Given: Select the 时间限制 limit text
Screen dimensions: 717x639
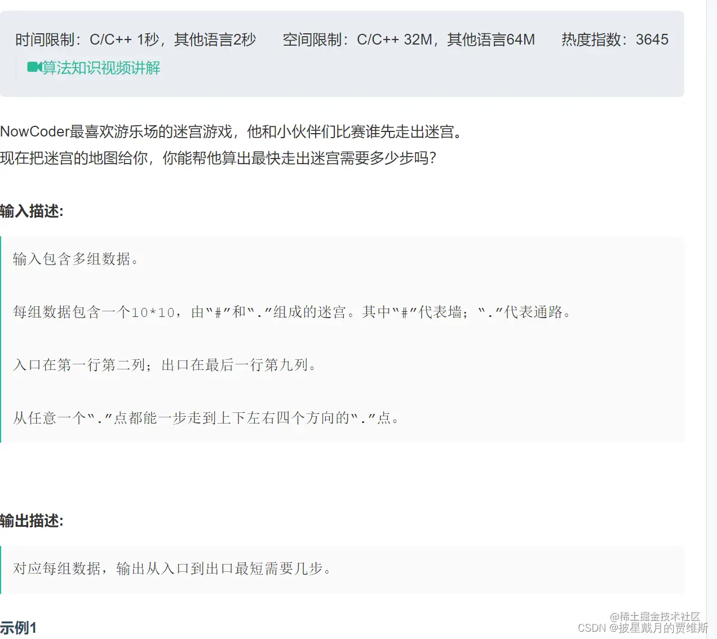Looking at the screenshot, I should click(135, 39).
